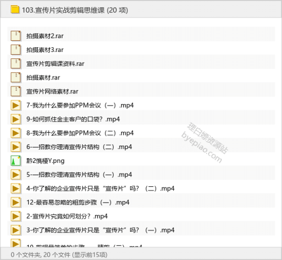The height and width of the screenshot is (260, 282).
Task: Click the video icon for 3-你了解的企业宣传片（一）
Action: pyautogui.click(x=15, y=230)
